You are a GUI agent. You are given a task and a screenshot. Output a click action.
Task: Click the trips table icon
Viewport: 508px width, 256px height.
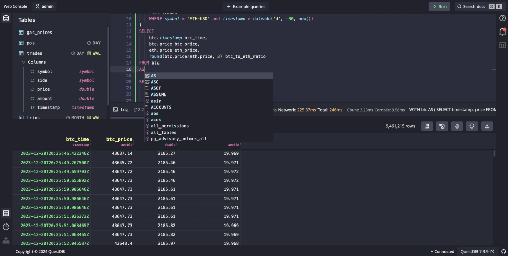[21, 118]
